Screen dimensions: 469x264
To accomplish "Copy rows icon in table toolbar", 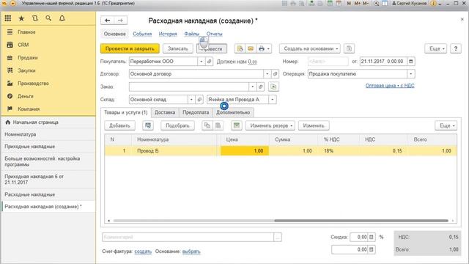I will tap(207, 125).
